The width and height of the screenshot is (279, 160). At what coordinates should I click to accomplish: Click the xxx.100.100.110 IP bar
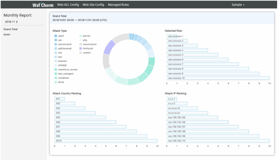click(x=218, y=141)
